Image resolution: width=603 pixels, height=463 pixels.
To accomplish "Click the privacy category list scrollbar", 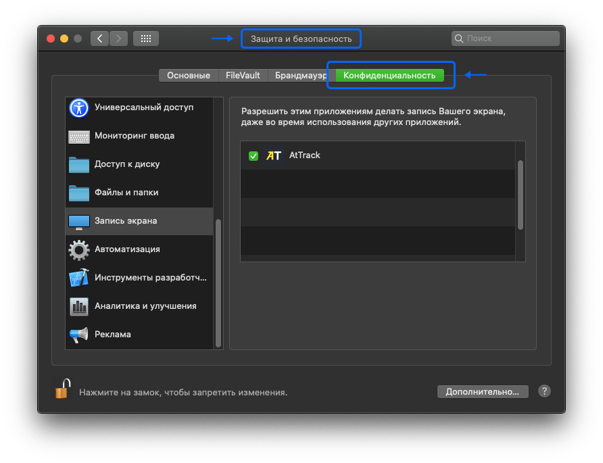I will tap(218, 283).
